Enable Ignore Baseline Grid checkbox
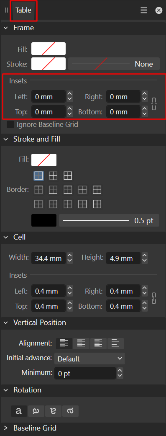 point(10,124)
